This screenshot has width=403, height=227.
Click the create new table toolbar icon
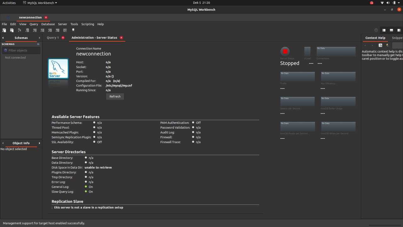click(x=35, y=30)
